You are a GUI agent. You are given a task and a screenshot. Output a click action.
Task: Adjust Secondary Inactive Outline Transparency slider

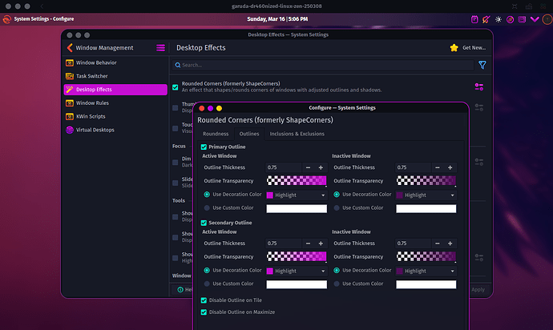(426, 256)
